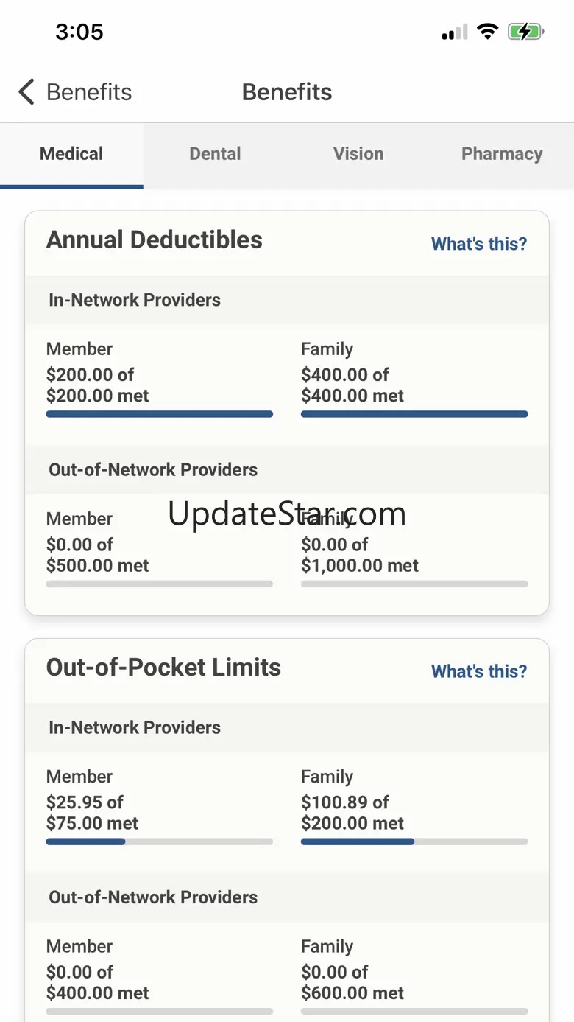The image size is (574, 1022).
Task: Click in-network Family out-of-pocket progress bar
Action: click(x=414, y=841)
